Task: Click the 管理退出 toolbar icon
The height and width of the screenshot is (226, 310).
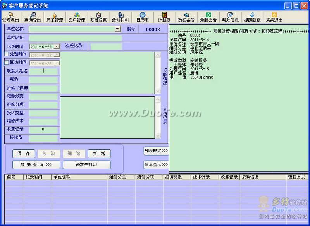Action: click(x=11, y=17)
